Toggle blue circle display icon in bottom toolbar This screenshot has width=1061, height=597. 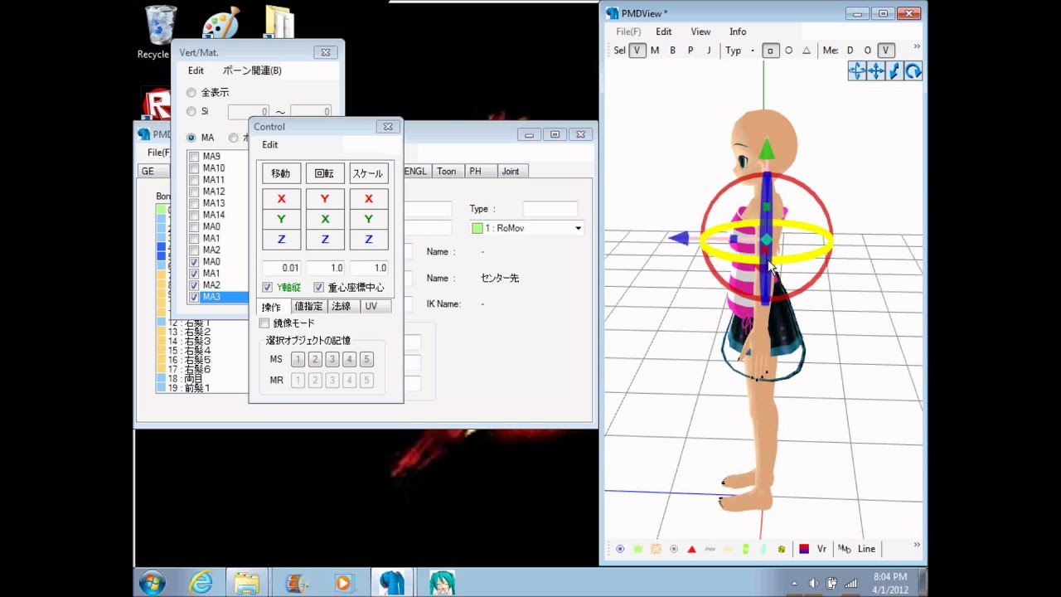(620, 549)
